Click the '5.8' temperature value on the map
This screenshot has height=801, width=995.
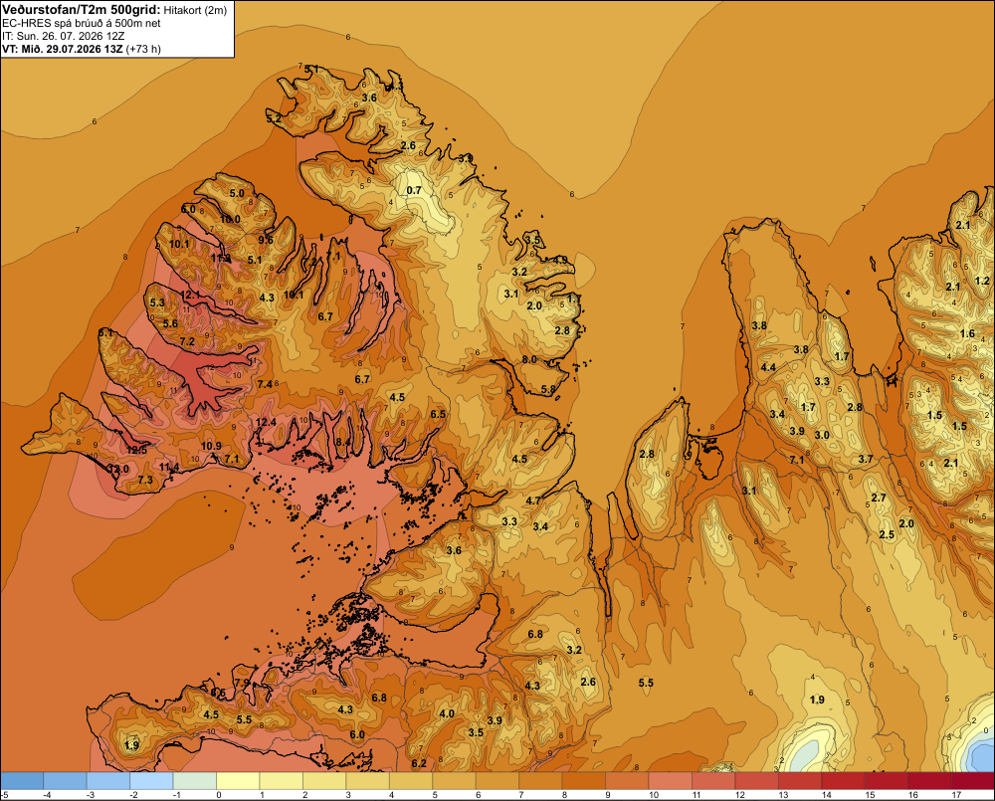(548, 389)
